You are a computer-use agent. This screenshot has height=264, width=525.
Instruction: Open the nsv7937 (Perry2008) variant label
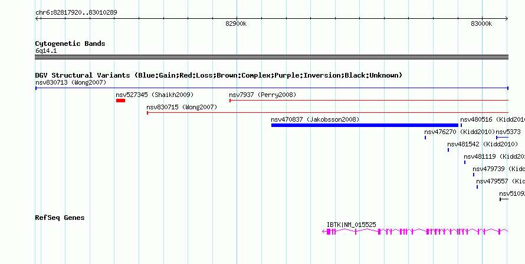pos(262,95)
